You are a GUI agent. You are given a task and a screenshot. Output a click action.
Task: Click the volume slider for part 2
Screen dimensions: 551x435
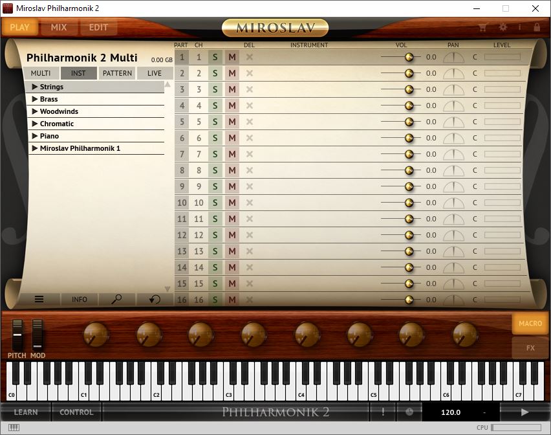[x=400, y=73]
